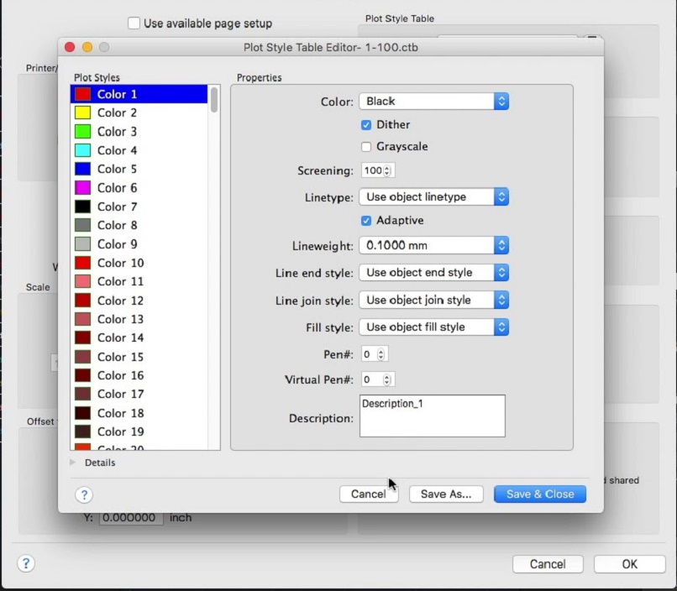Choose Color 10 from the plot styles list

(x=120, y=263)
